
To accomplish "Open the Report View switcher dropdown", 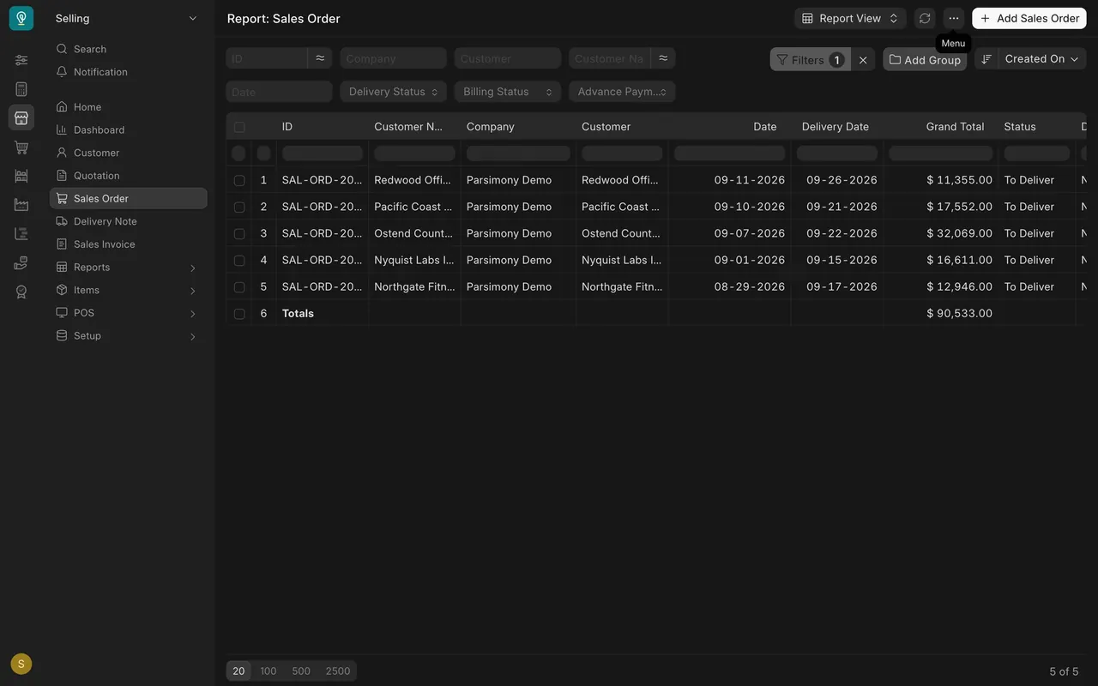I will [x=850, y=18].
